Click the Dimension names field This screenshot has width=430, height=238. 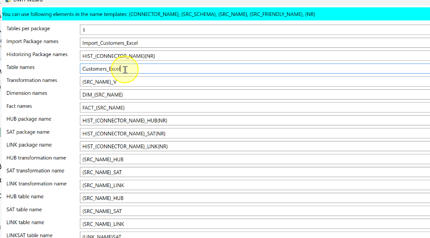coord(255,94)
